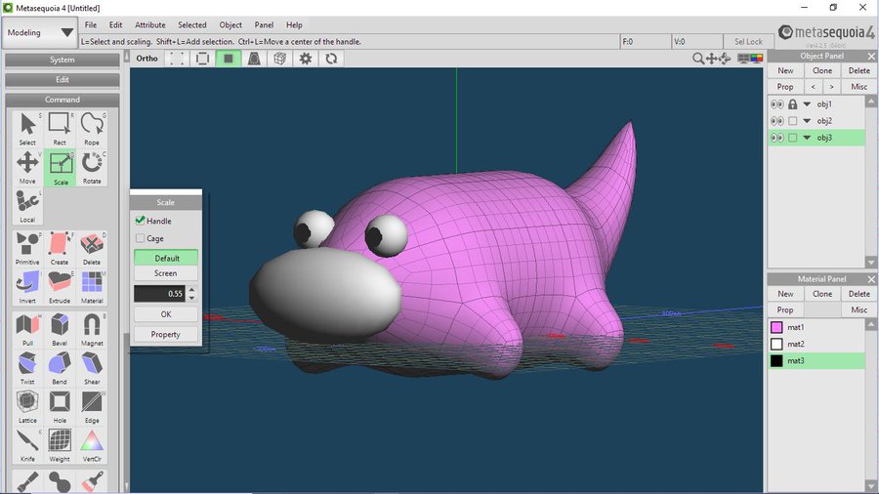Open the Object menu
879x494 pixels.
[x=230, y=24]
